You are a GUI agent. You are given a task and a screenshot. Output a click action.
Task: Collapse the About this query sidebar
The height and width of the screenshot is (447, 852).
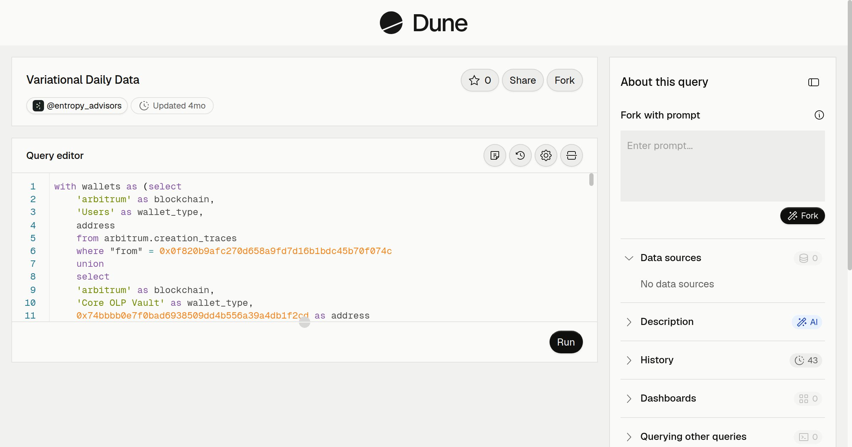coord(814,82)
